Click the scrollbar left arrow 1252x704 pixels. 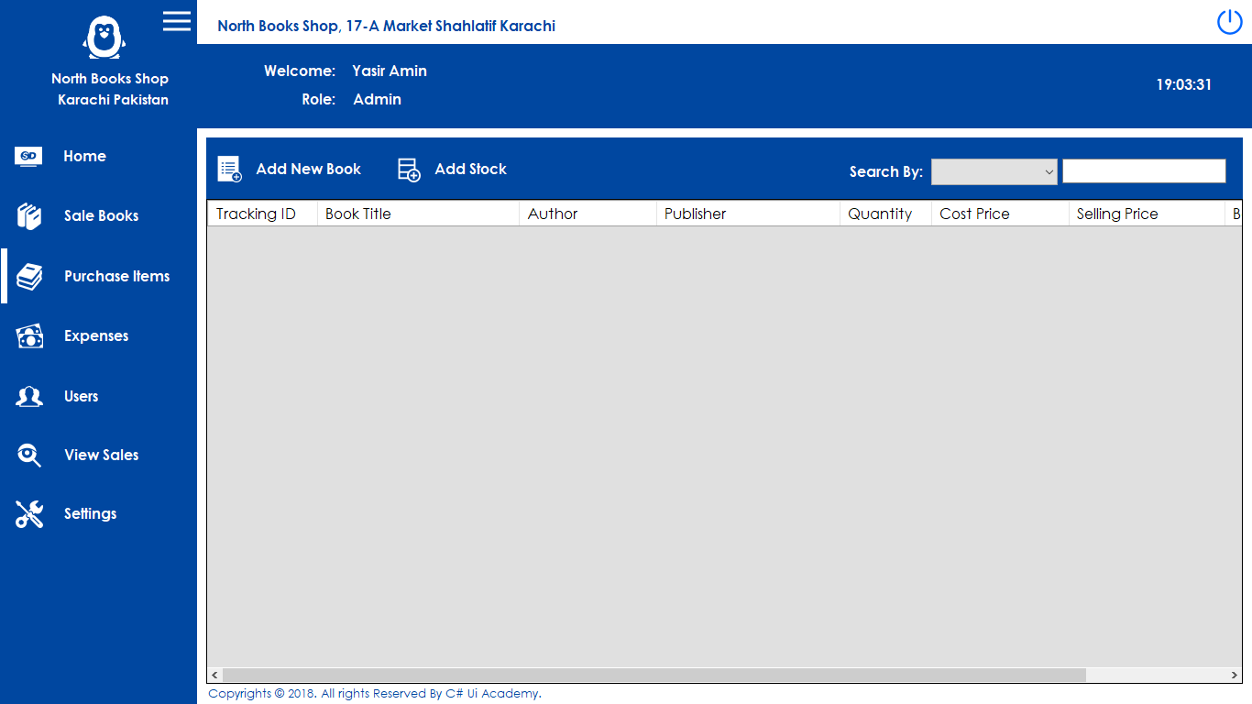(214, 676)
